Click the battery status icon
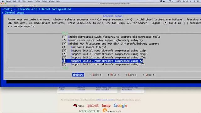The image size is (201, 113). click(179, 1)
